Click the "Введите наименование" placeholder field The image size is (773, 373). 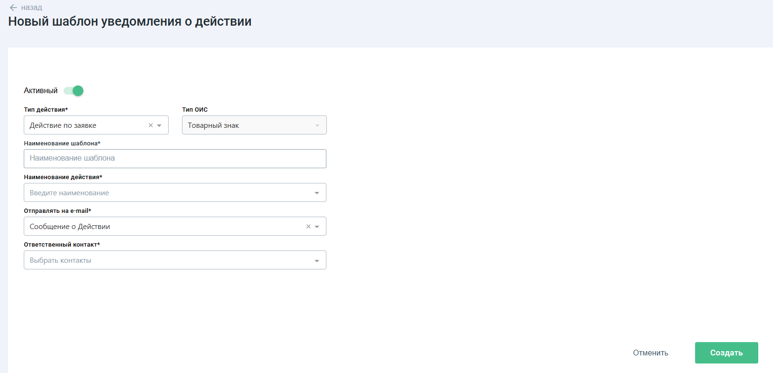[x=69, y=193]
